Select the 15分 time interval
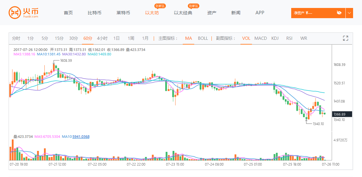 [59, 38]
